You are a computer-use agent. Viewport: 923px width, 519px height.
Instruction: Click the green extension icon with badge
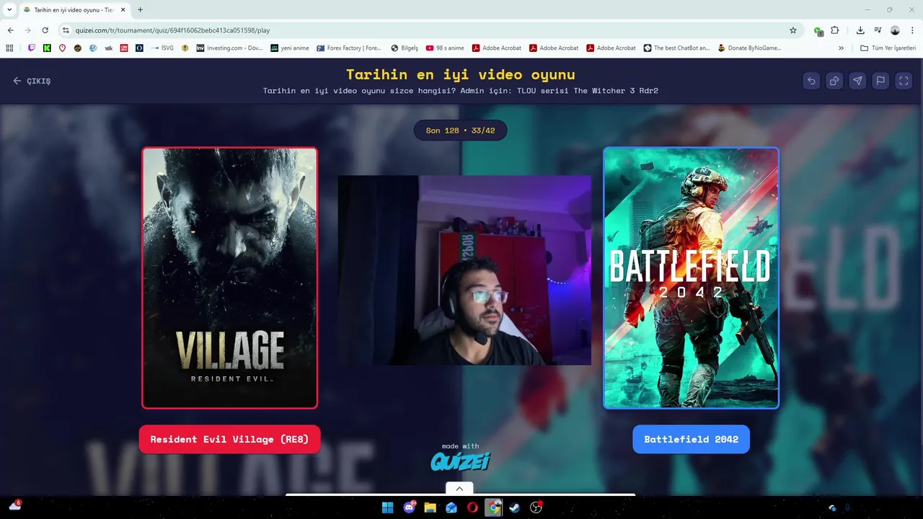click(x=818, y=31)
